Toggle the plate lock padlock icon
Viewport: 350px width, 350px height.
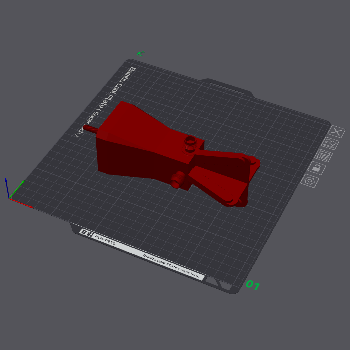[x=316, y=168]
